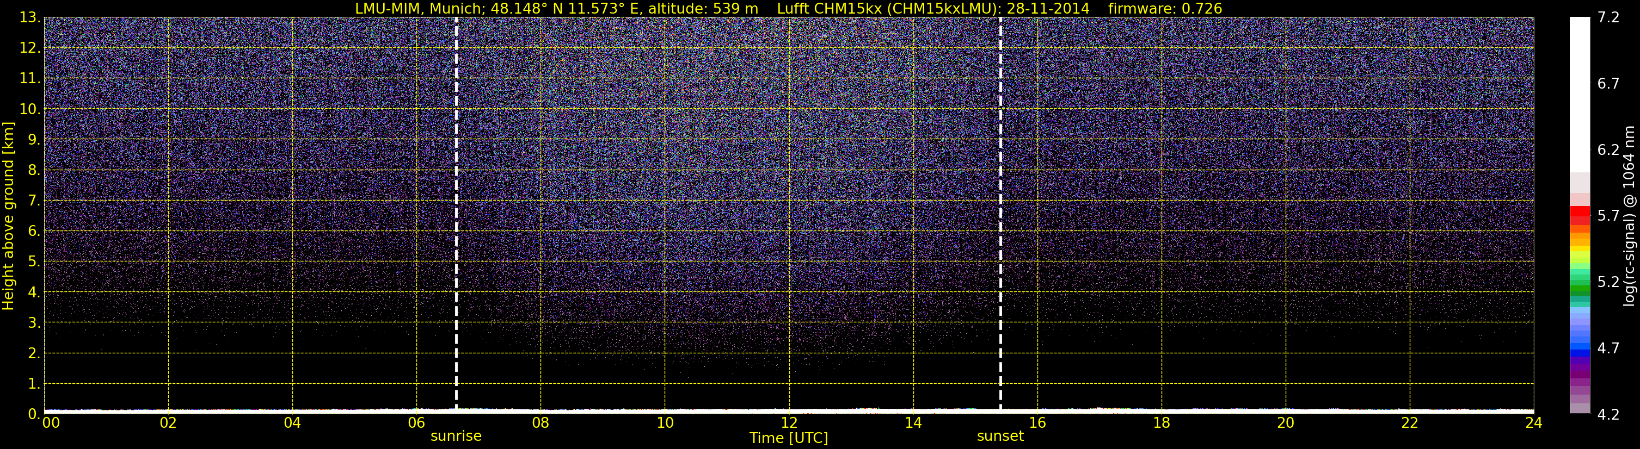Click the colorbar tick value 5.2
The image size is (1640, 449).
[1608, 282]
